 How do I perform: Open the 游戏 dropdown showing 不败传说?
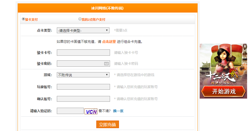point(83,75)
